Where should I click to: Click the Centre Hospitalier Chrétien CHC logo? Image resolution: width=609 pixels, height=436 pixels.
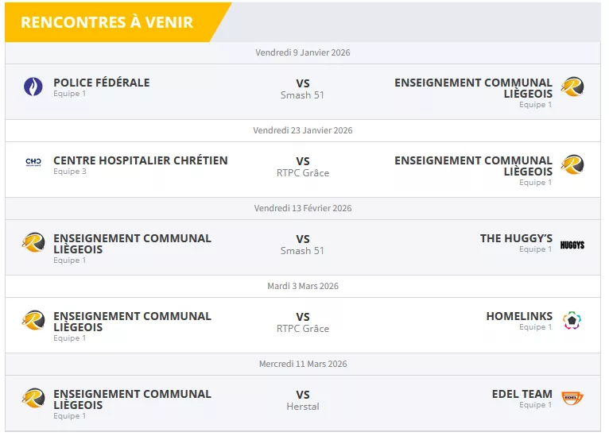click(x=33, y=162)
